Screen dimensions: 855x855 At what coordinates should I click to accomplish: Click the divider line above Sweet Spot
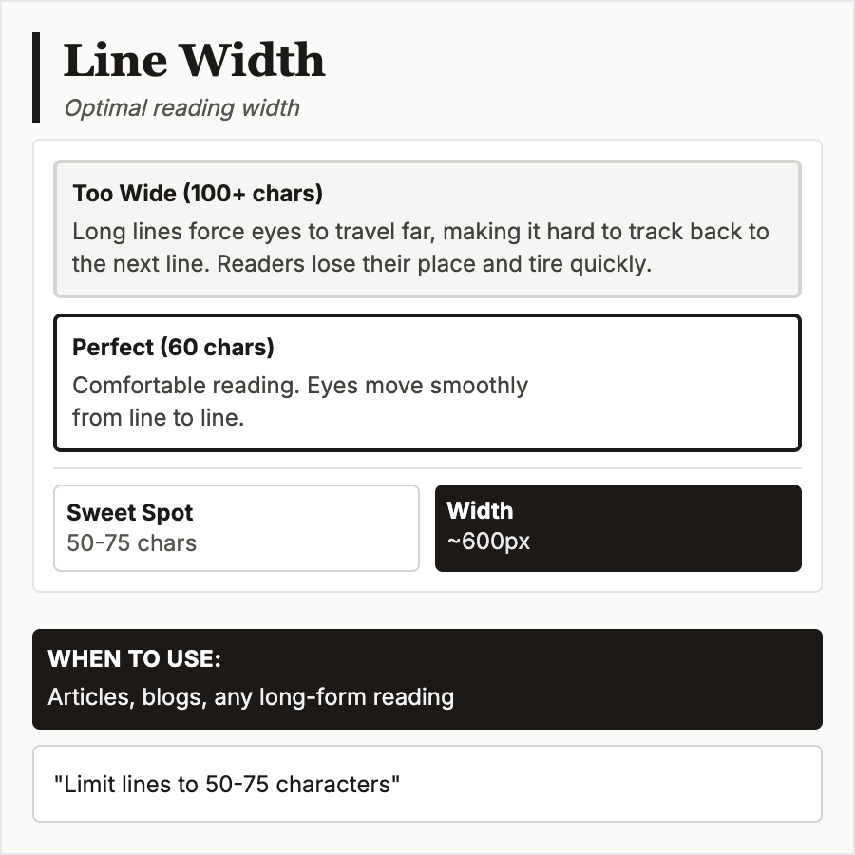(x=427, y=468)
